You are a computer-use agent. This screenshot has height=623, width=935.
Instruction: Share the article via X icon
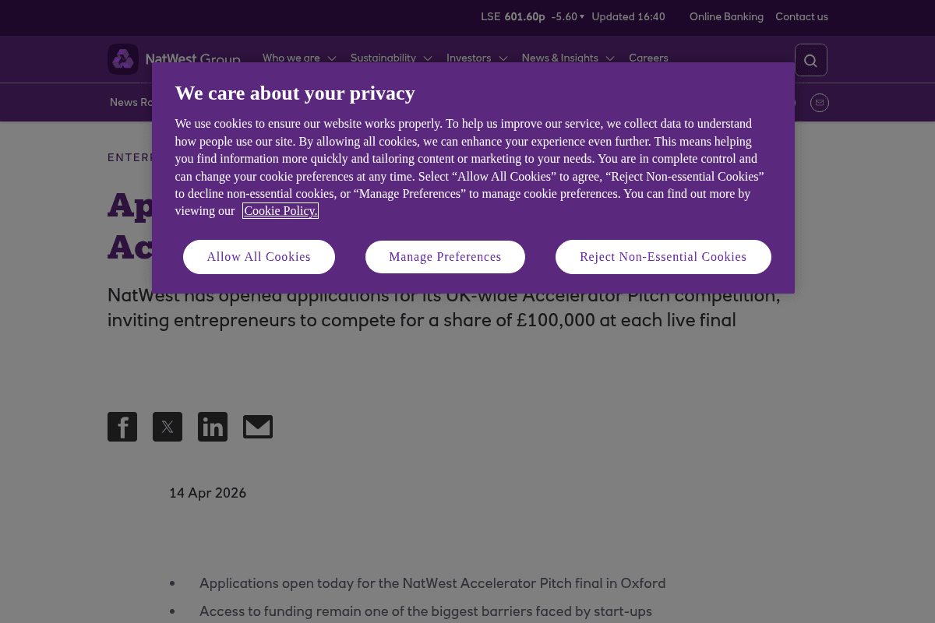(x=168, y=427)
